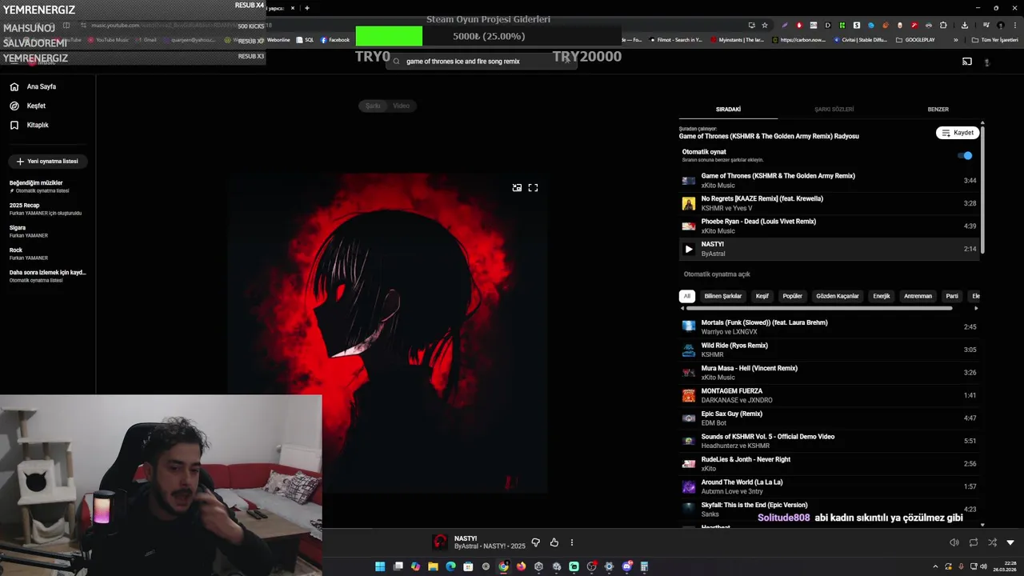Click the song search input field

click(480, 61)
